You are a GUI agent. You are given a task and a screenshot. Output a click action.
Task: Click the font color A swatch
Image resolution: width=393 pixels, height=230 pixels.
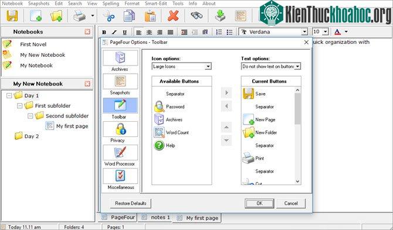[337, 32]
